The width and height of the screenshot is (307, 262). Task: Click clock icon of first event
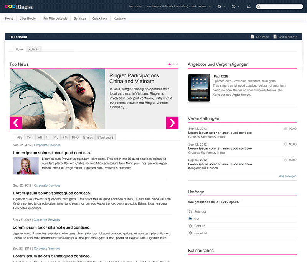click(x=286, y=129)
